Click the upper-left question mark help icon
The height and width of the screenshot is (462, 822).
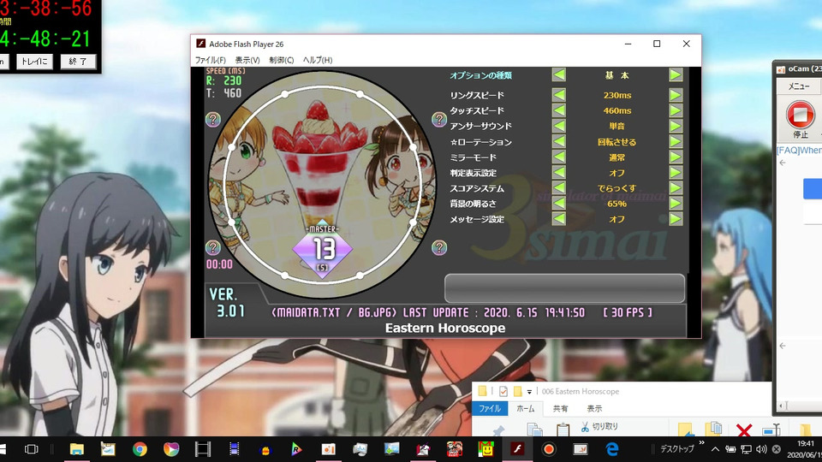pos(213,120)
